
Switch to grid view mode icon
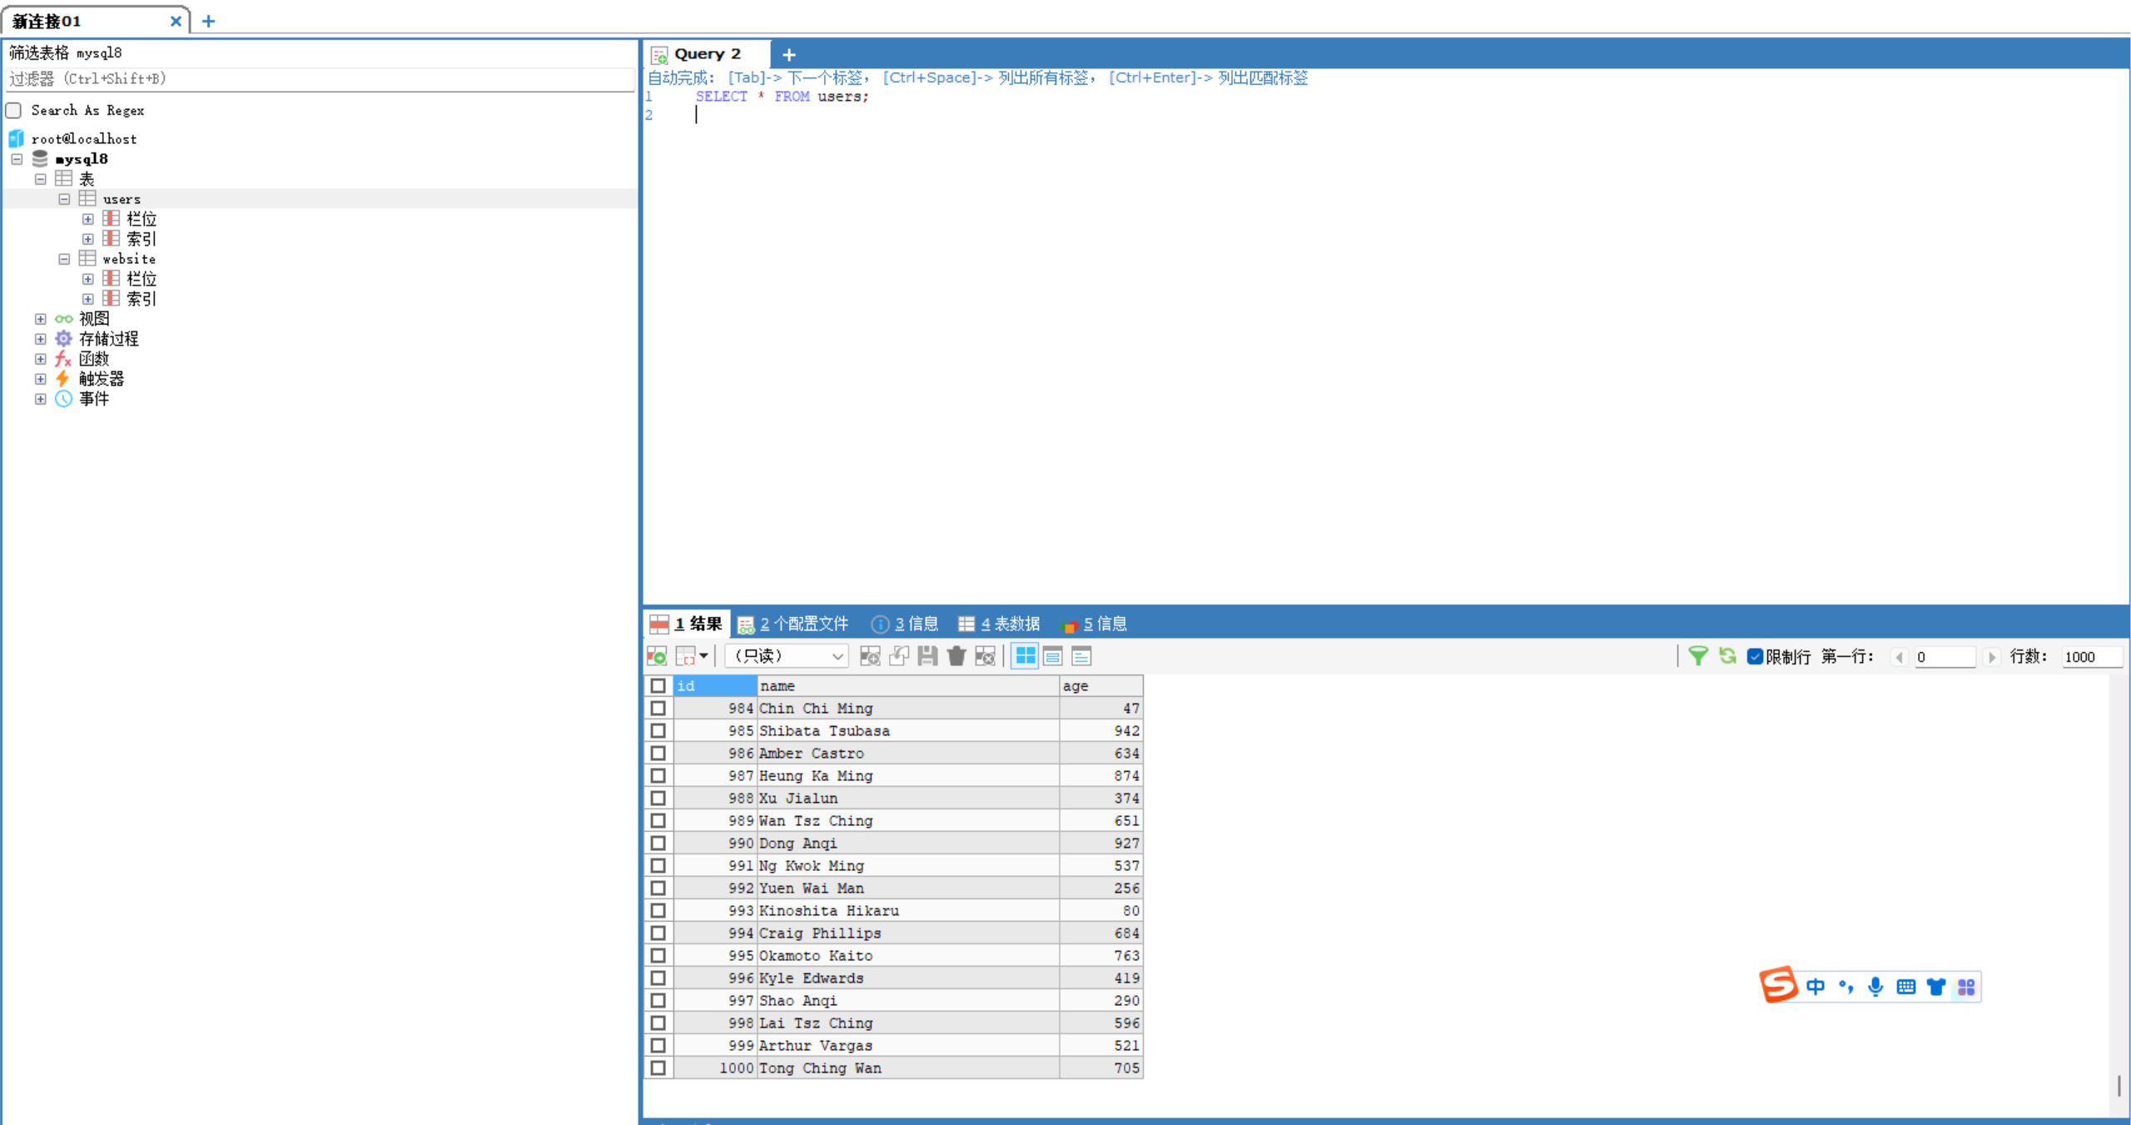coord(1025,656)
